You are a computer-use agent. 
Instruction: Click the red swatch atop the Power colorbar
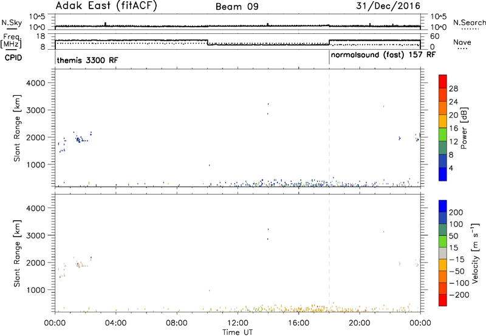[x=443, y=81]
